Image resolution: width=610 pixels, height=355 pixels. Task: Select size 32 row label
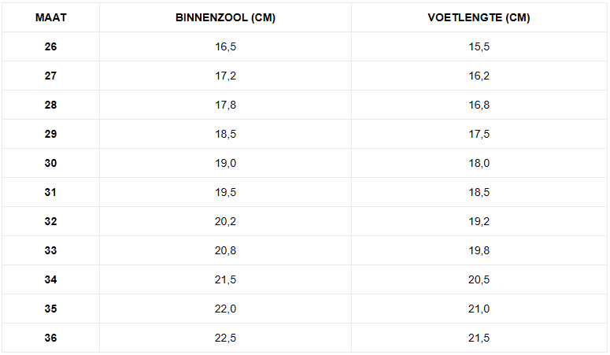click(50, 221)
